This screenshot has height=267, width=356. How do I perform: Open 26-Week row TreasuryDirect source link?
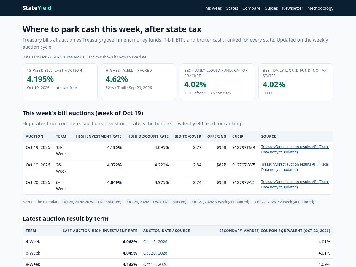tap(295, 167)
